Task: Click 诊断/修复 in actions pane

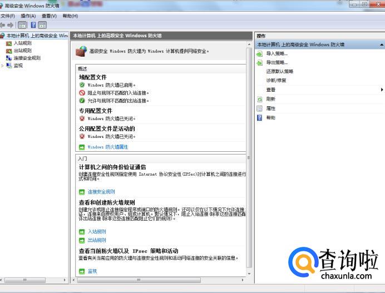Action: [x=276, y=81]
